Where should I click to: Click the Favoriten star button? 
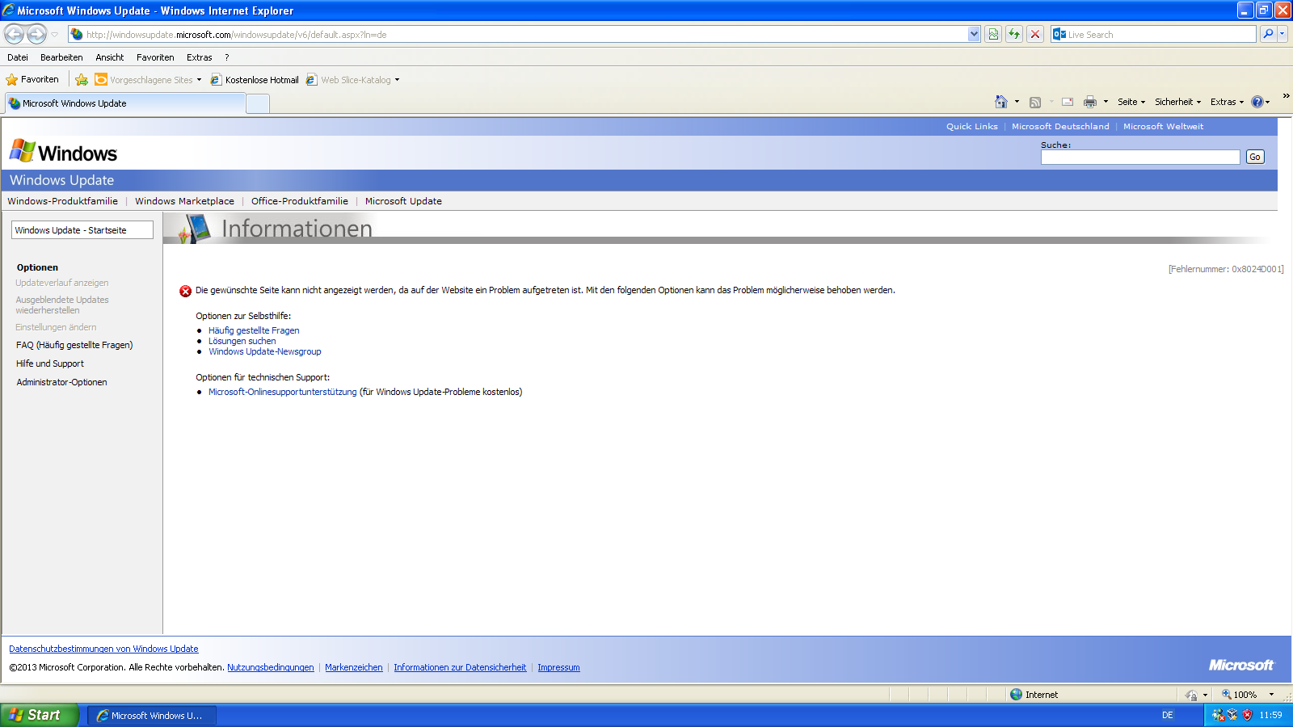(x=32, y=79)
